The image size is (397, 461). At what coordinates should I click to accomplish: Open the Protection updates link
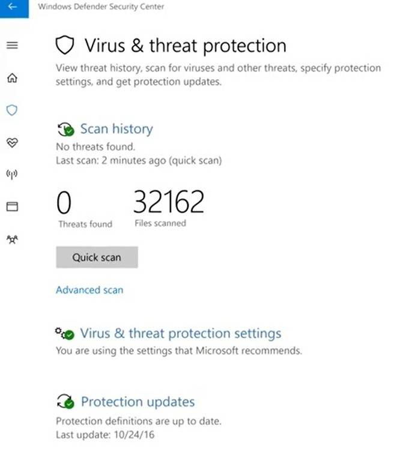click(138, 402)
